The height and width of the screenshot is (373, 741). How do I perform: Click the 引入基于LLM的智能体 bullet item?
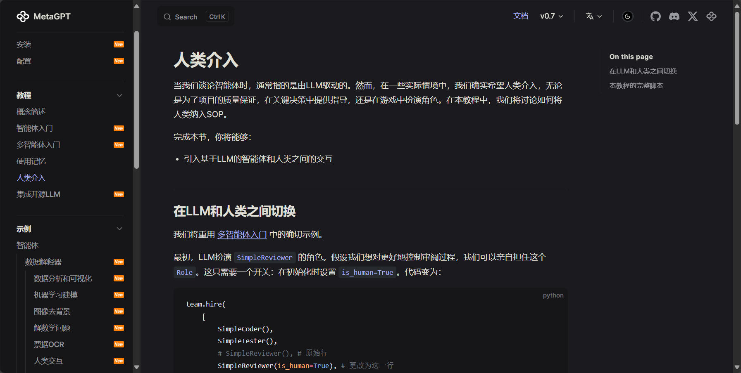click(x=258, y=159)
